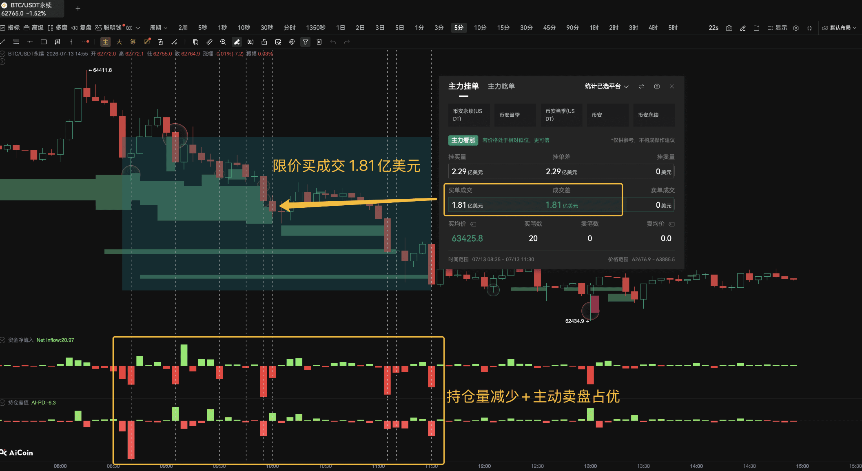
Task: Select the BTC/USDT永续 chart tab
Action: pos(32,9)
